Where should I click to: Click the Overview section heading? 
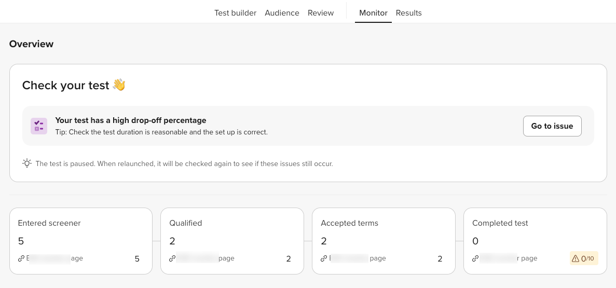tap(31, 44)
